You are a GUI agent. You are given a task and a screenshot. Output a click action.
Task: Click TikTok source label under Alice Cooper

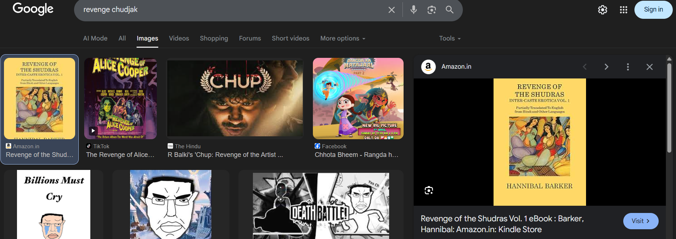[x=101, y=146]
